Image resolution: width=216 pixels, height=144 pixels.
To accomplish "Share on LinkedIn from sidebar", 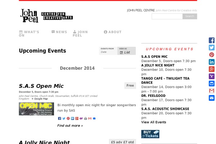I will 212,62.
